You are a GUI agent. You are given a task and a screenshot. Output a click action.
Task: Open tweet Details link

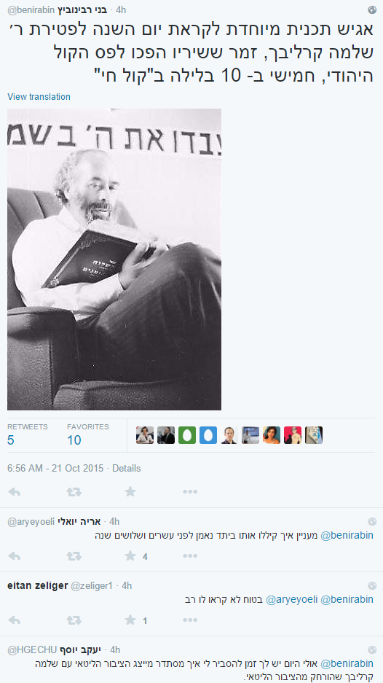(x=127, y=468)
